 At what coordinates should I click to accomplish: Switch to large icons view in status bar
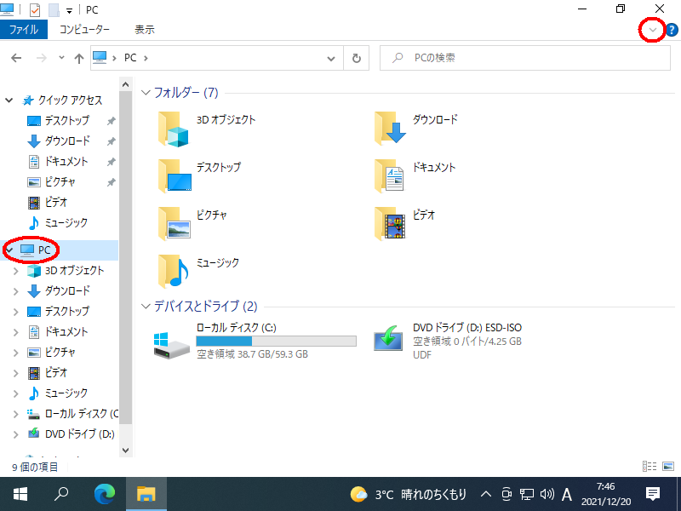[669, 467]
